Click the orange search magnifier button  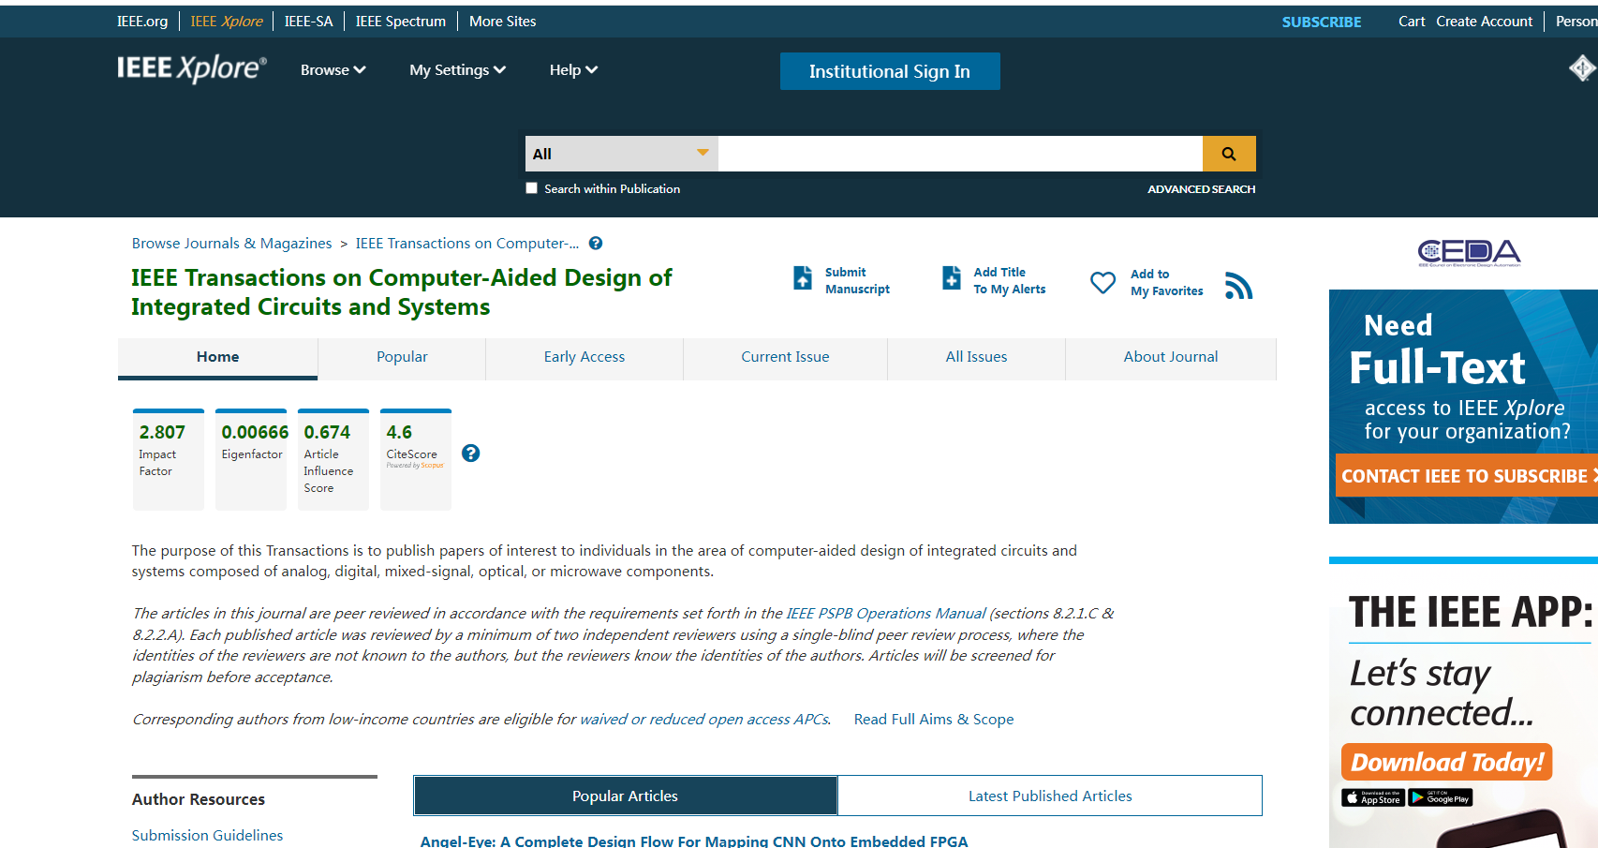pyautogui.click(x=1229, y=154)
